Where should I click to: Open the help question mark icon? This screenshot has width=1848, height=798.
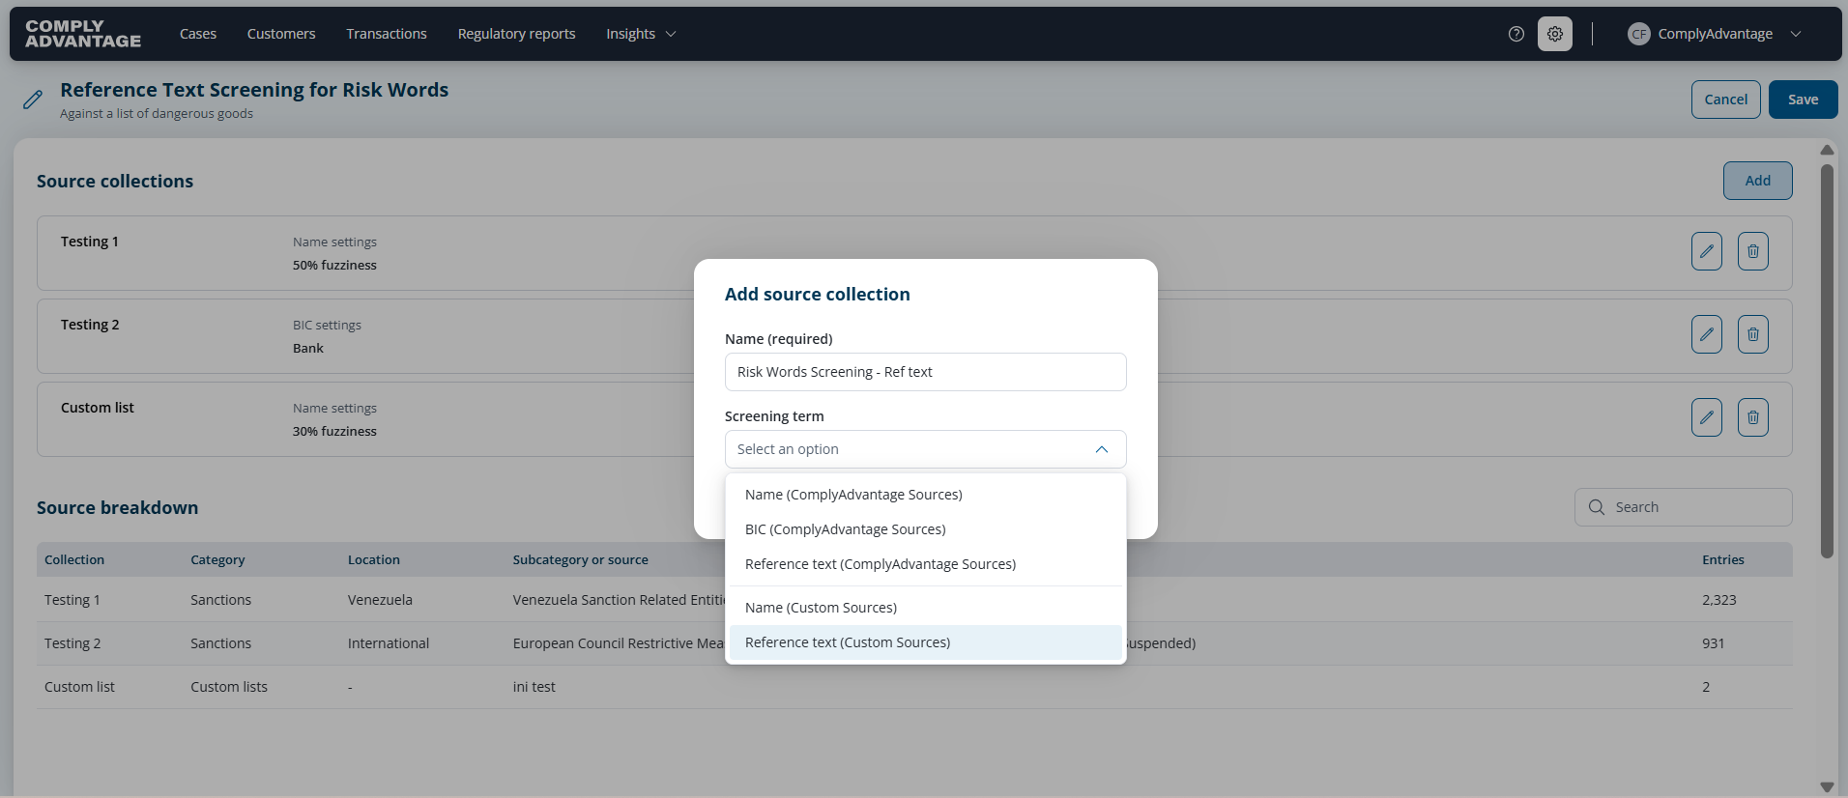(x=1516, y=34)
